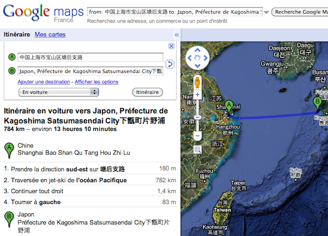
Task: Pick up the Street View pegman
Action: pyautogui.click(x=197, y=83)
